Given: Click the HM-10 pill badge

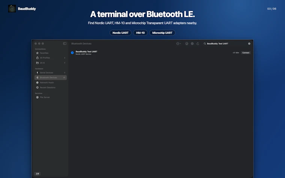Looking at the screenshot, I should (x=140, y=33).
